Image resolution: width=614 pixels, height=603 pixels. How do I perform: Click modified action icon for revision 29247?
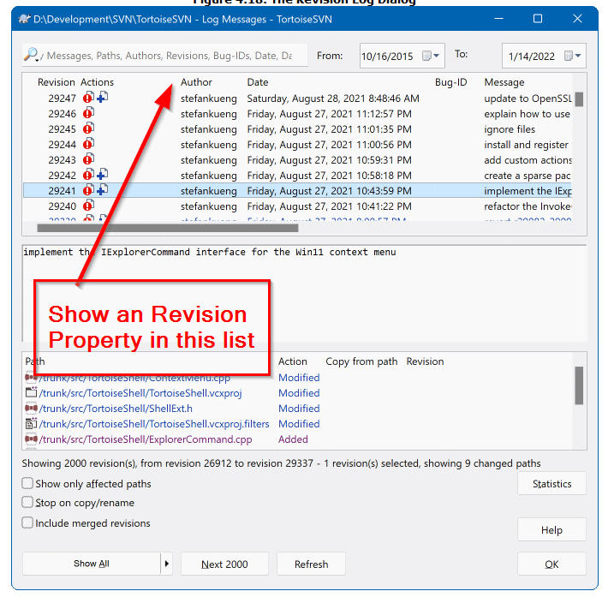tap(88, 97)
